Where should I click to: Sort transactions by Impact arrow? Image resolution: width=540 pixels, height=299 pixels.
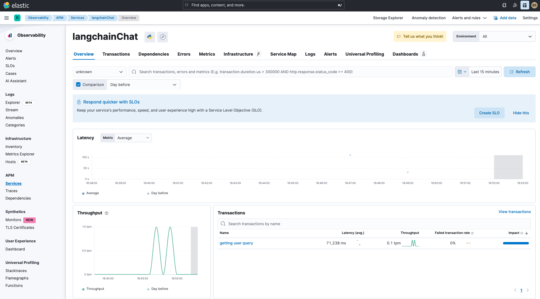tap(527, 233)
